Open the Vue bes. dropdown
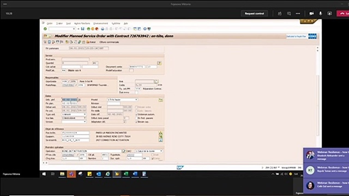This screenshot has height=196, width=349. [x=85, y=118]
